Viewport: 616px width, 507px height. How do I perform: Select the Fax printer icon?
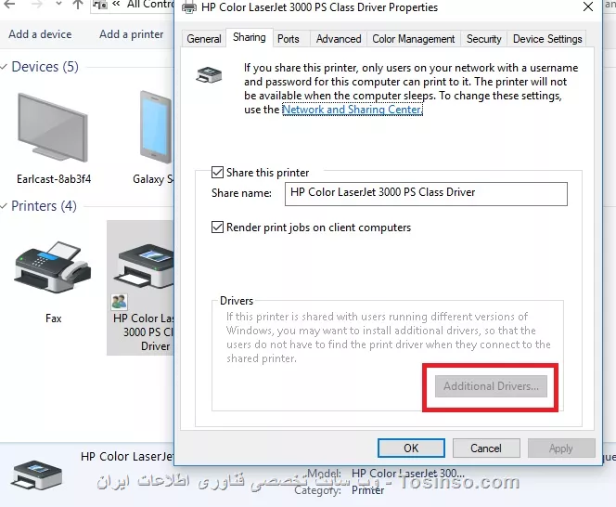(x=53, y=267)
